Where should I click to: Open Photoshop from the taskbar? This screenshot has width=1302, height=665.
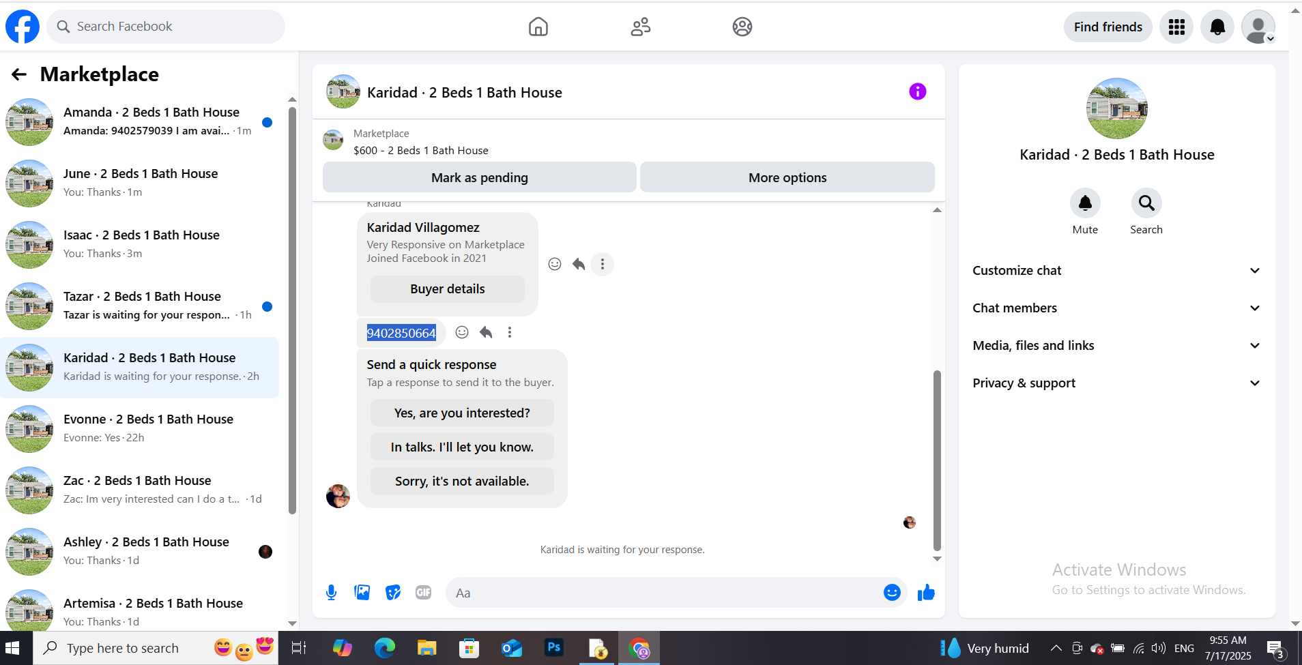554,648
